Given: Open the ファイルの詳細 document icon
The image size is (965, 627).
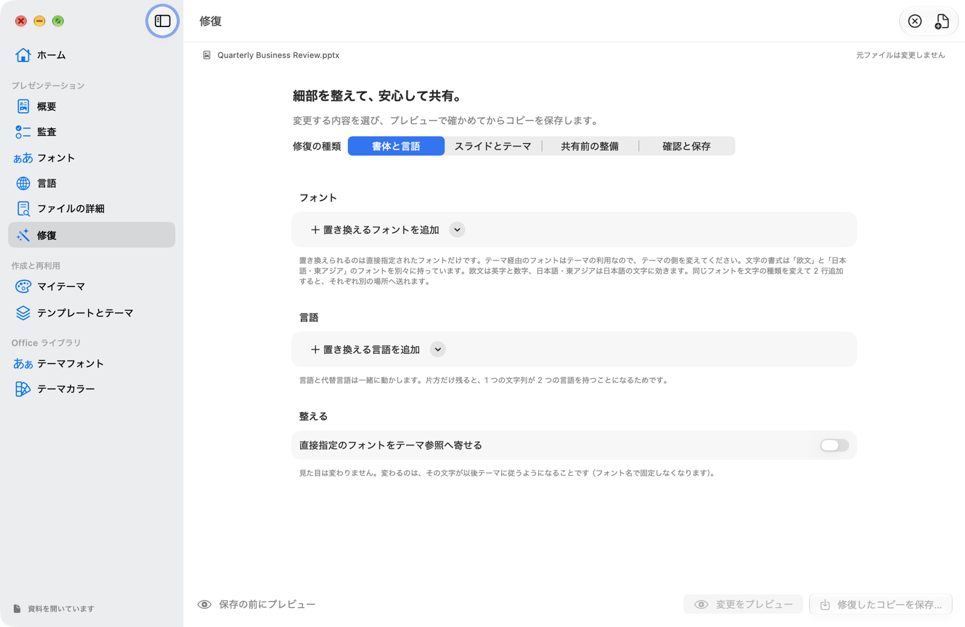Looking at the screenshot, I should click(23, 209).
